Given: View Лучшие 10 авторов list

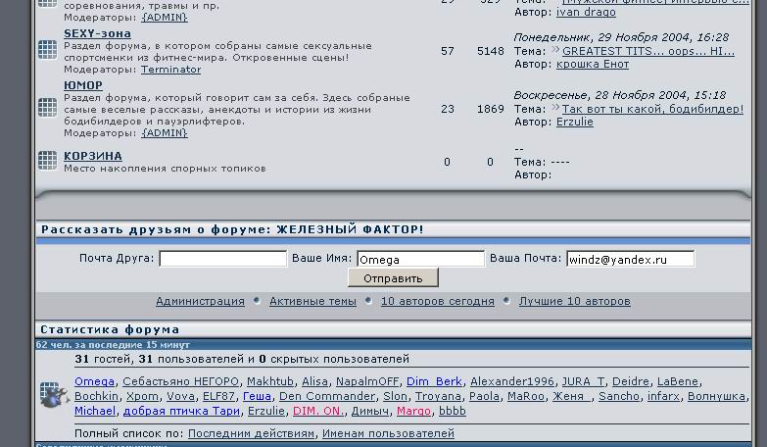Looking at the screenshot, I should tap(574, 301).
